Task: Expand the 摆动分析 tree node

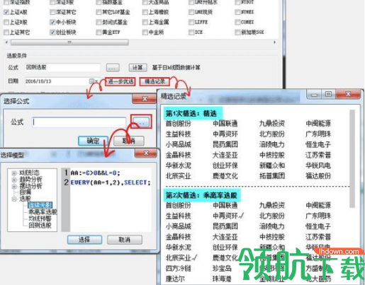Action: [14, 186]
